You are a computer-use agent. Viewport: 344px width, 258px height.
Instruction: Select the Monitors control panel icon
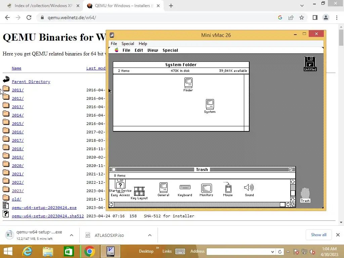coord(207,188)
